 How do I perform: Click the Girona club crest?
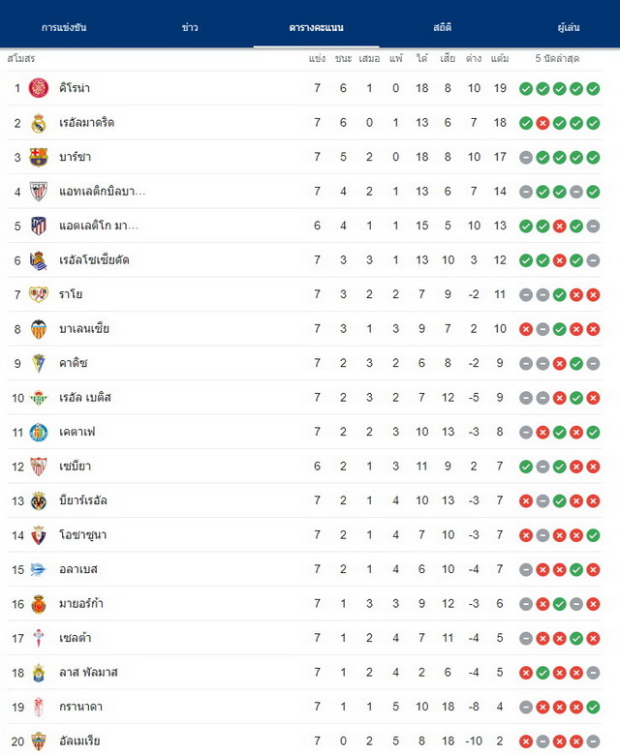[x=39, y=88]
